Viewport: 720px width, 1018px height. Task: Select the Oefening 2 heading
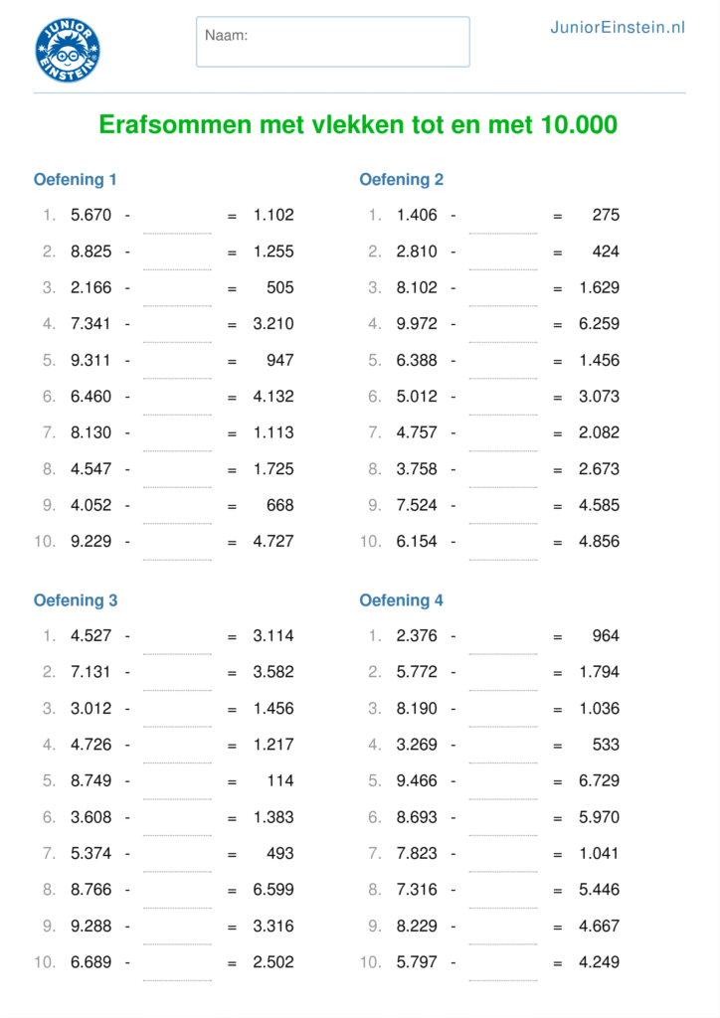(402, 180)
